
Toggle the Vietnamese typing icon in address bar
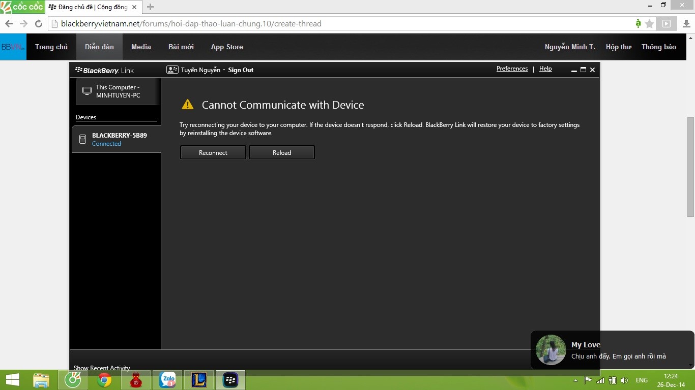pos(639,24)
